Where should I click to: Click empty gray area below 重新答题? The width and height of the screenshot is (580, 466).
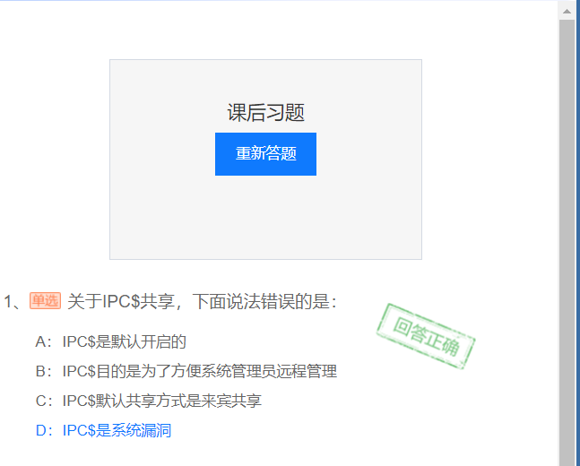pos(265,217)
